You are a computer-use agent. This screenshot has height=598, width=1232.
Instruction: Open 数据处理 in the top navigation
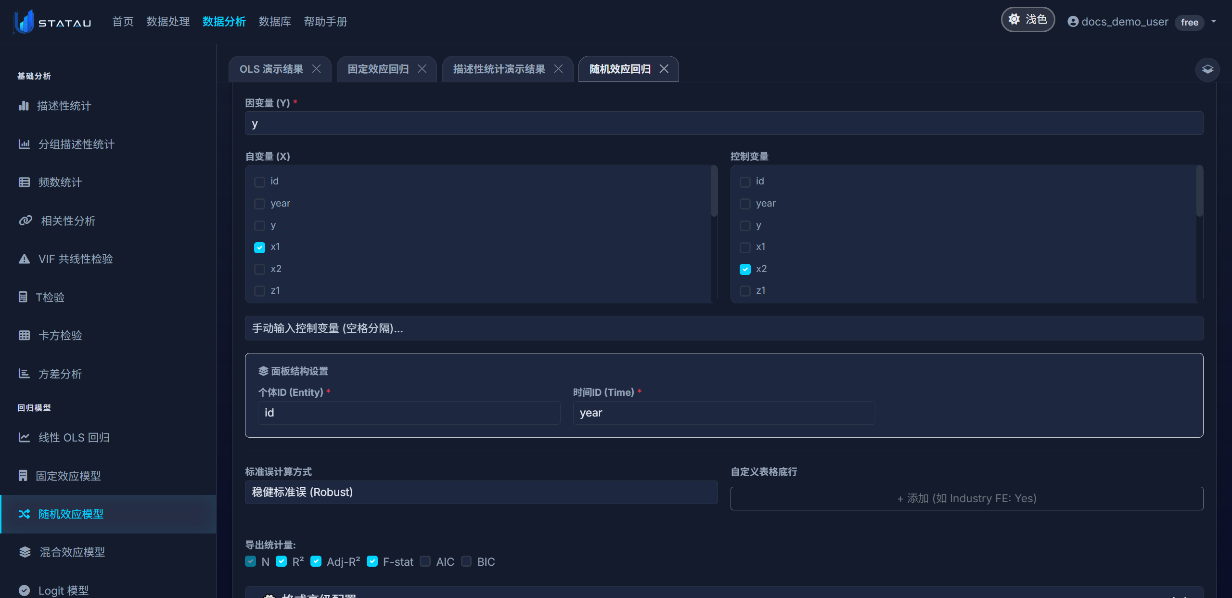point(168,22)
